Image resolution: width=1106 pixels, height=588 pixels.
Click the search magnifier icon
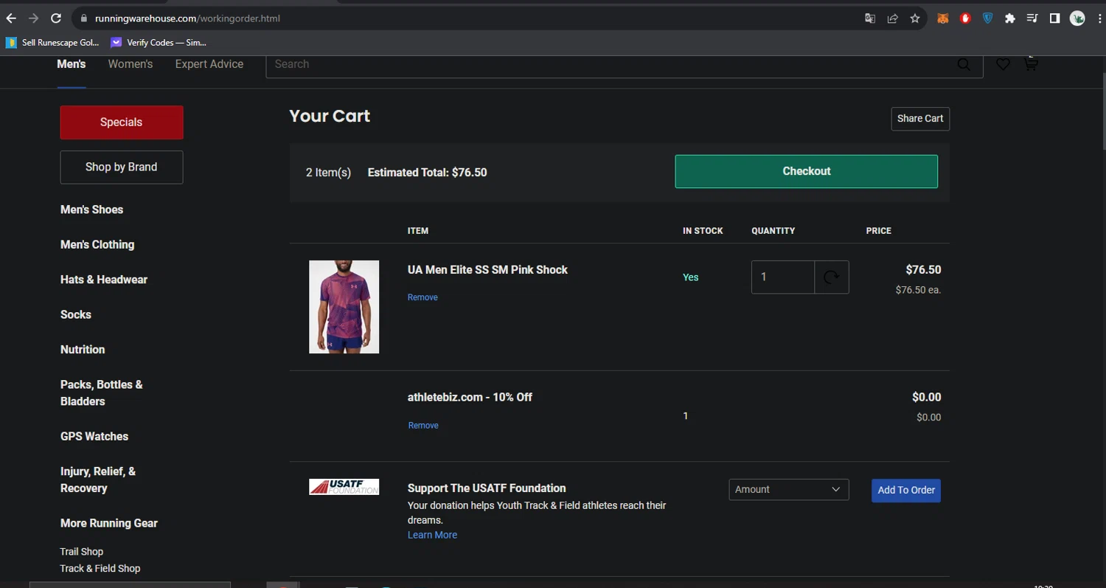click(x=964, y=64)
